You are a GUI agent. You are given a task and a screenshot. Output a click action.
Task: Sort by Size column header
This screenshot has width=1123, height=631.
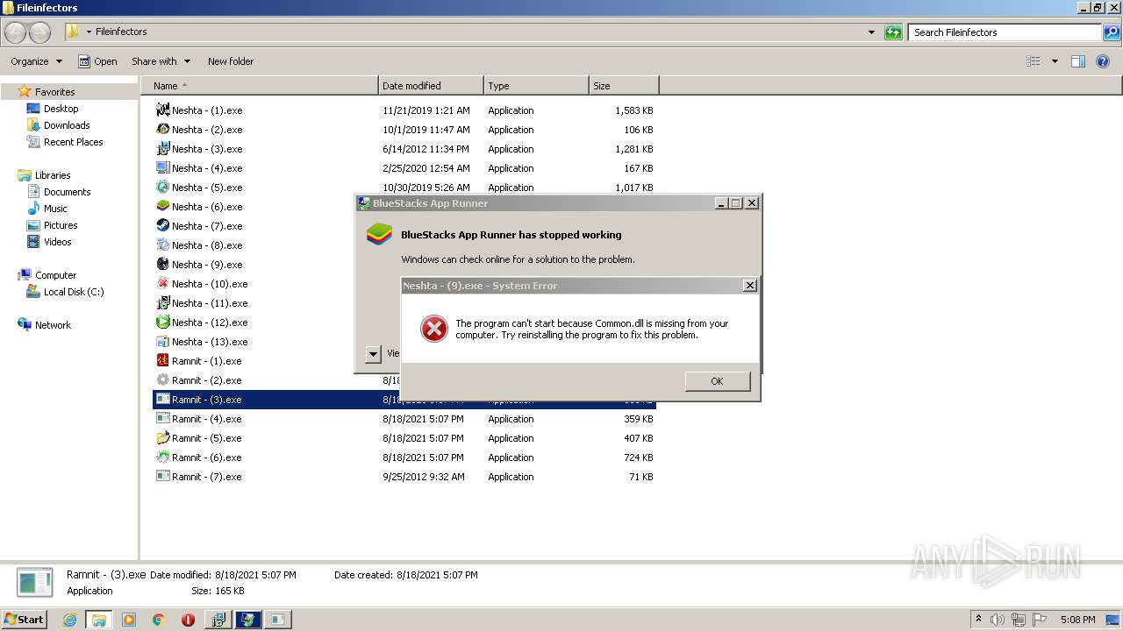tap(624, 86)
